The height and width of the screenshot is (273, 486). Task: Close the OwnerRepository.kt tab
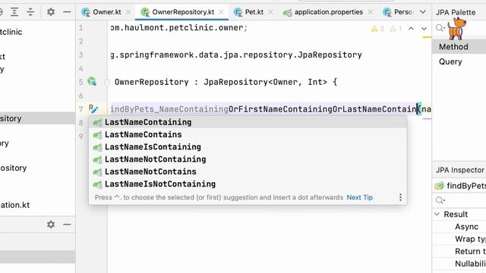click(x=221, y=12)
